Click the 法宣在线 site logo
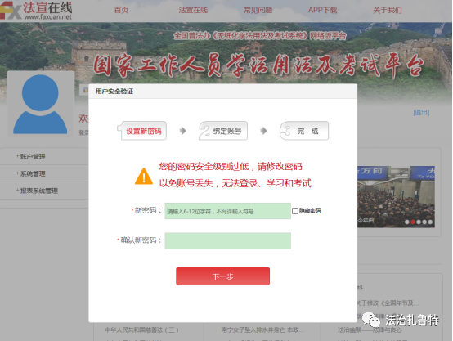Image resolution: width=453 pixels, height=341 pixels. pyautogui.click(x=36, y=11)
